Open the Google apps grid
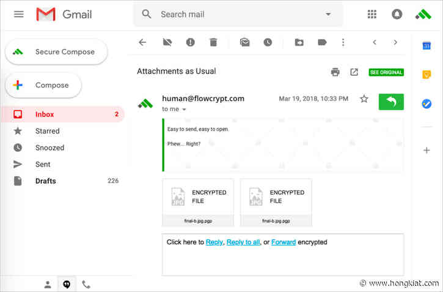The height and width of the screenshot is (292, 443). pos(372,14)
